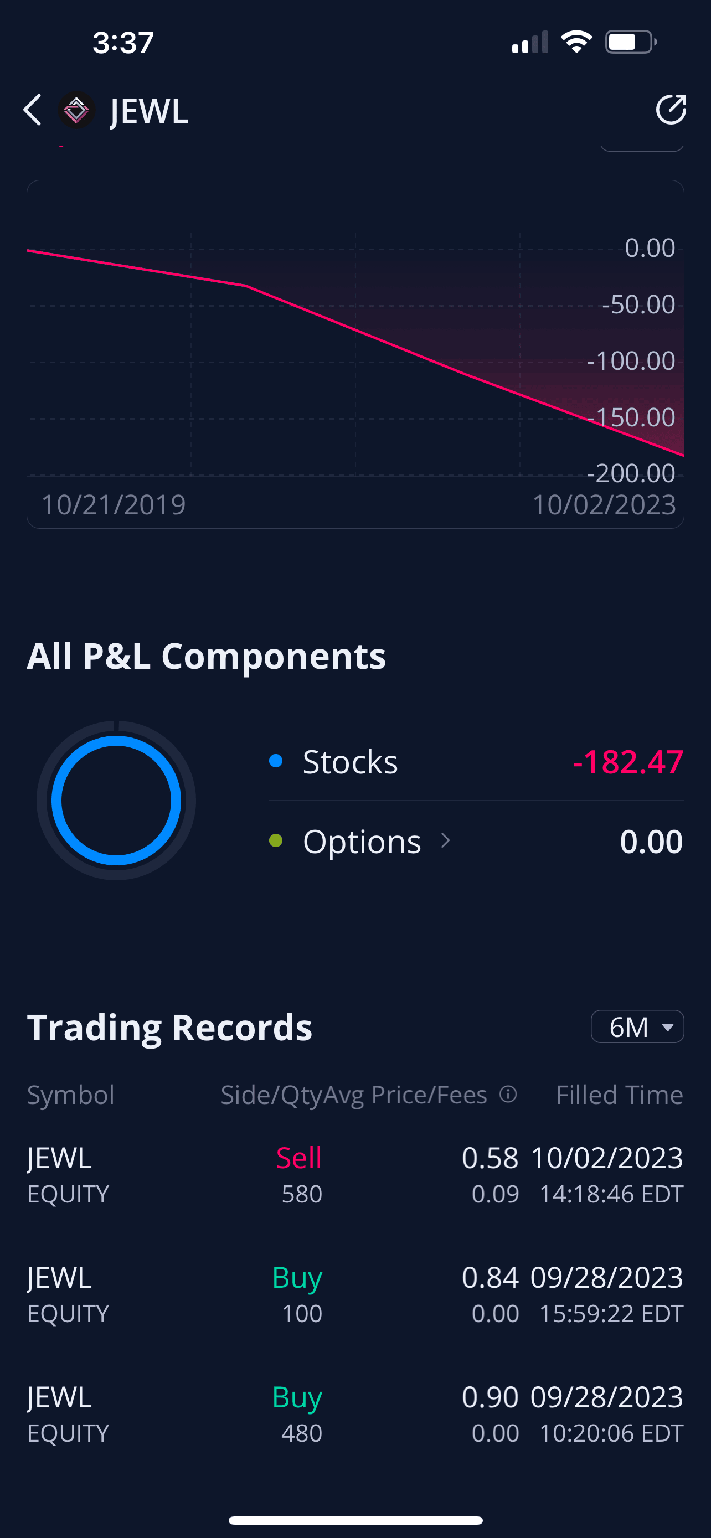711x1538 pixels.
Task: Tap the P&L line chart end point
Action: click(x=682, y=455)
